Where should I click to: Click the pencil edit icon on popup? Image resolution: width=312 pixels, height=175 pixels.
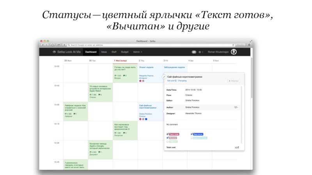click(x=164, y=77)
